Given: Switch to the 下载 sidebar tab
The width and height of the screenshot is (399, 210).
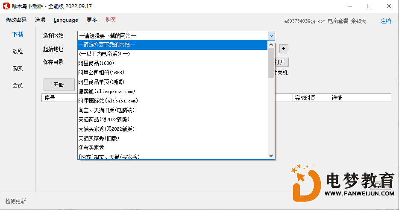Looking at the screenshot, I should tap(18, 34).
